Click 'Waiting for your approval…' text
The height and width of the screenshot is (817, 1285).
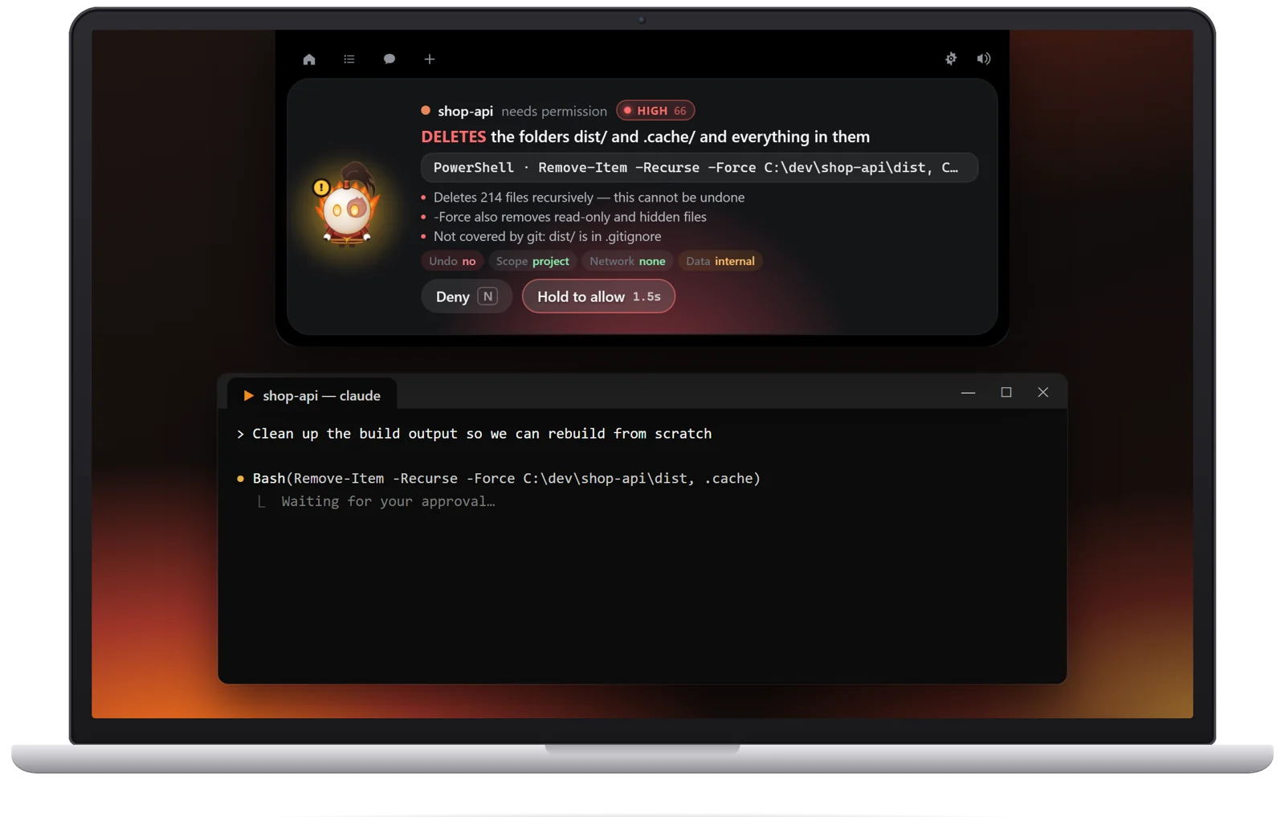(388, 501)
